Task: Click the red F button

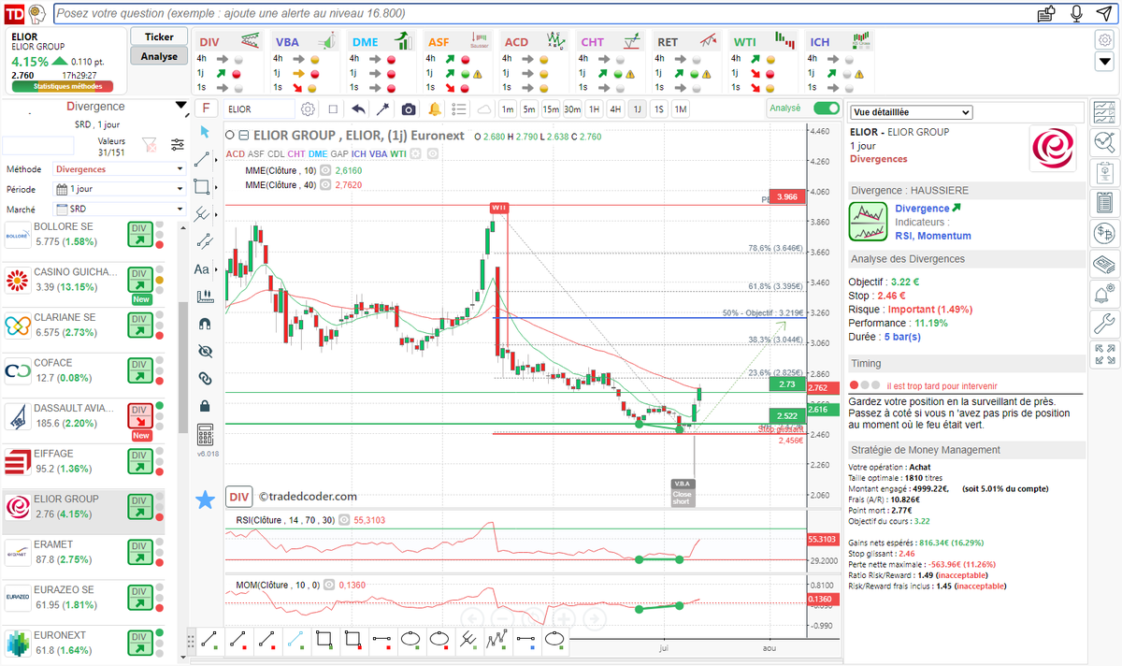Action: pos(206,109)
